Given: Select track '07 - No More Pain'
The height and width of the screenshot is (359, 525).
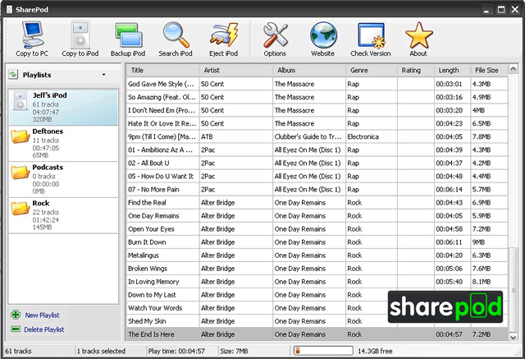Looking at the screenshot, I should [x=153, y=190].
